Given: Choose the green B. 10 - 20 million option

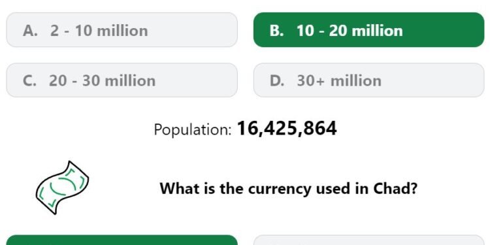Looking at the screenshot, I should (x=368, y=30).
